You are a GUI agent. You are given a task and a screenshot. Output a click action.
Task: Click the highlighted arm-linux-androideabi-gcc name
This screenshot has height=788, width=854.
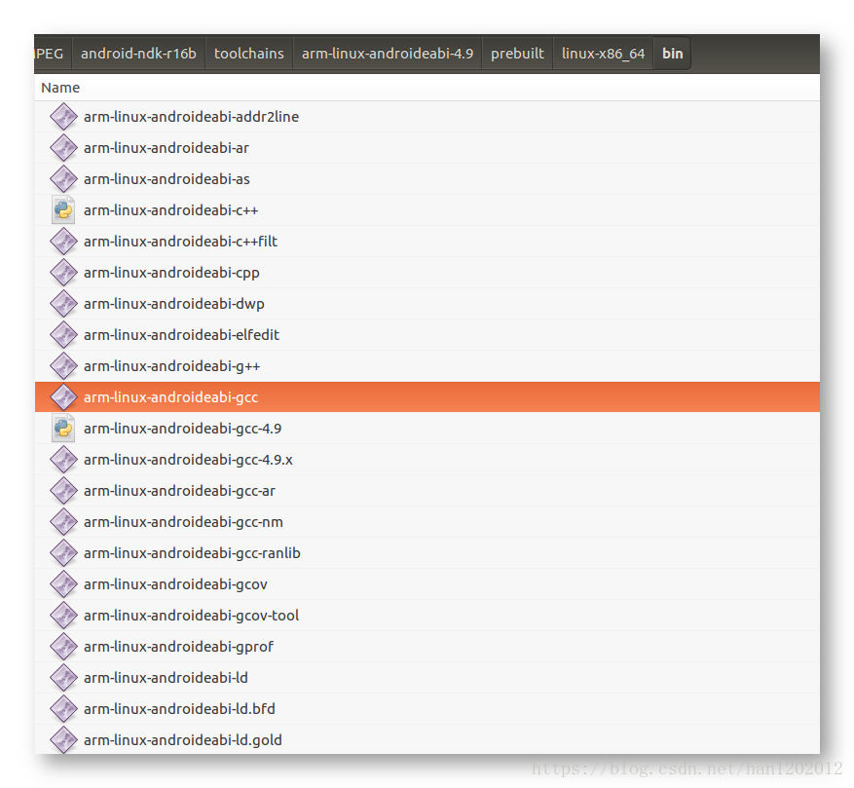coord(171,397)
